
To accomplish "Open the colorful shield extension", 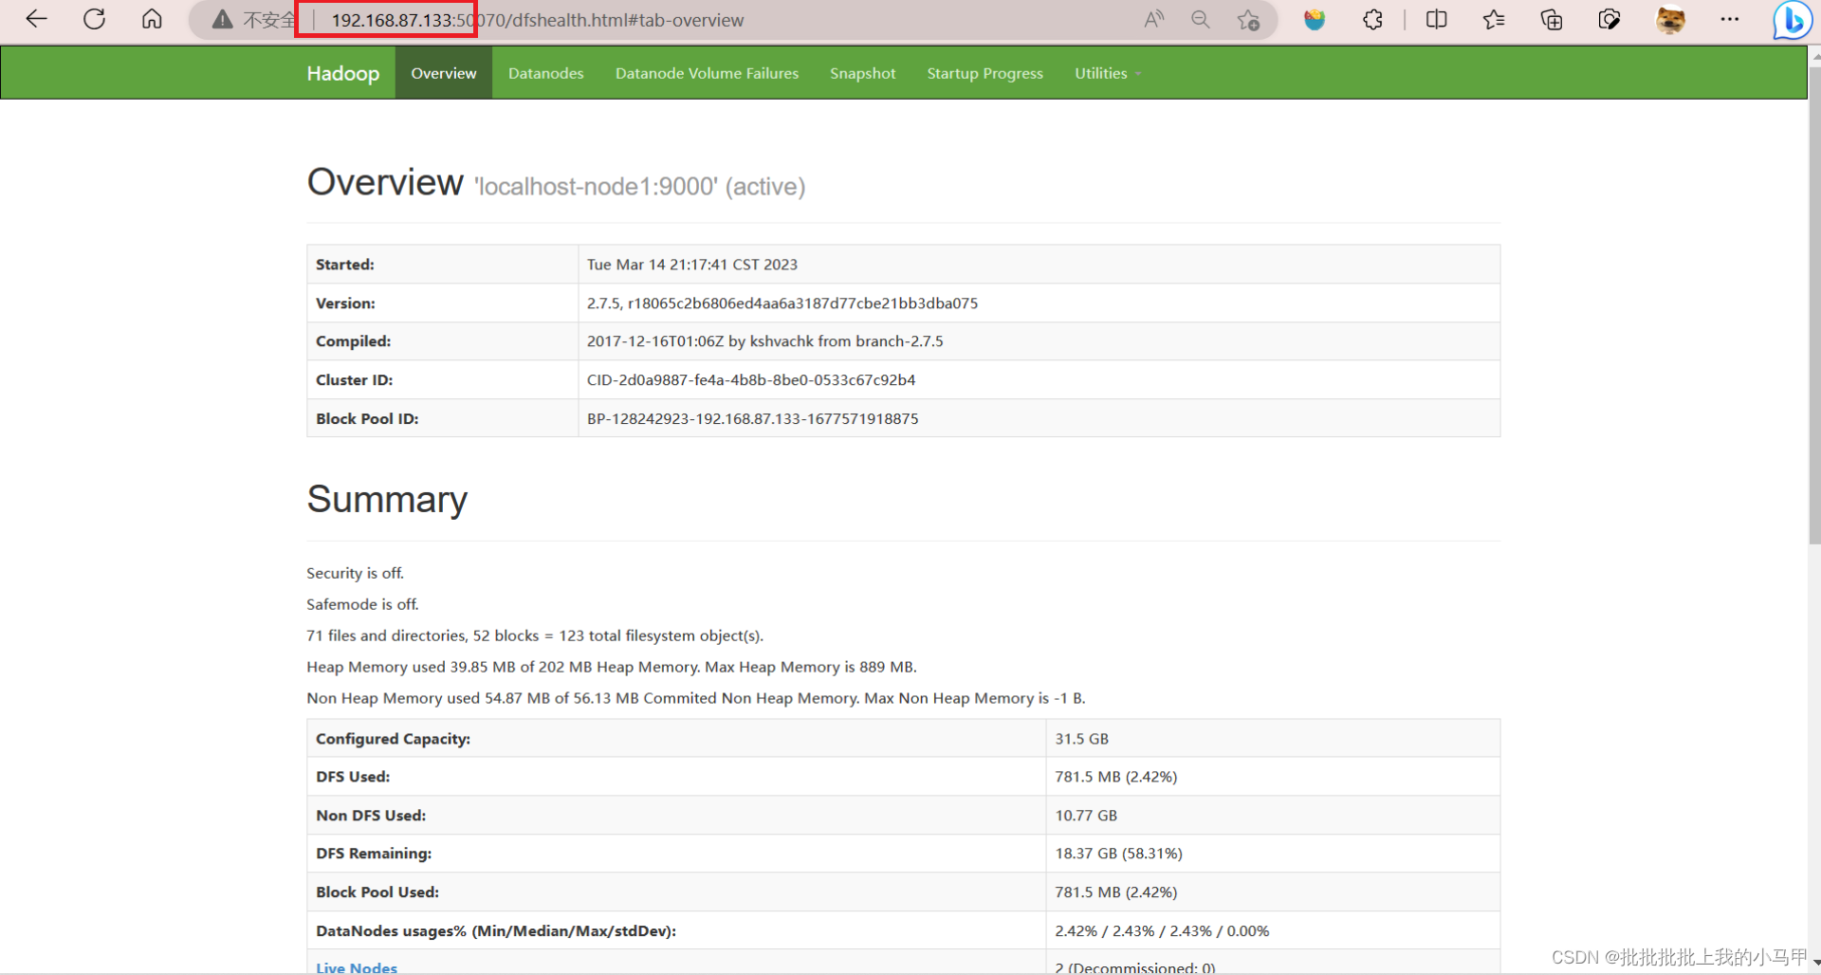I will pos(1315,20).
